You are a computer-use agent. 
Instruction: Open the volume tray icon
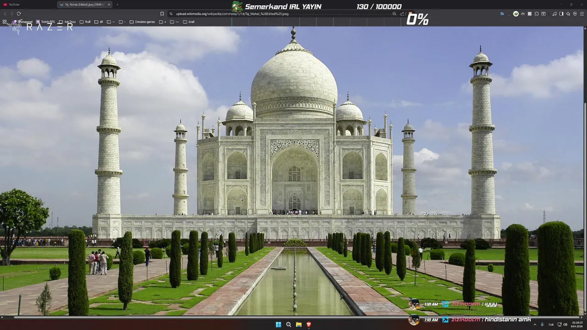(x=565, y=324)
